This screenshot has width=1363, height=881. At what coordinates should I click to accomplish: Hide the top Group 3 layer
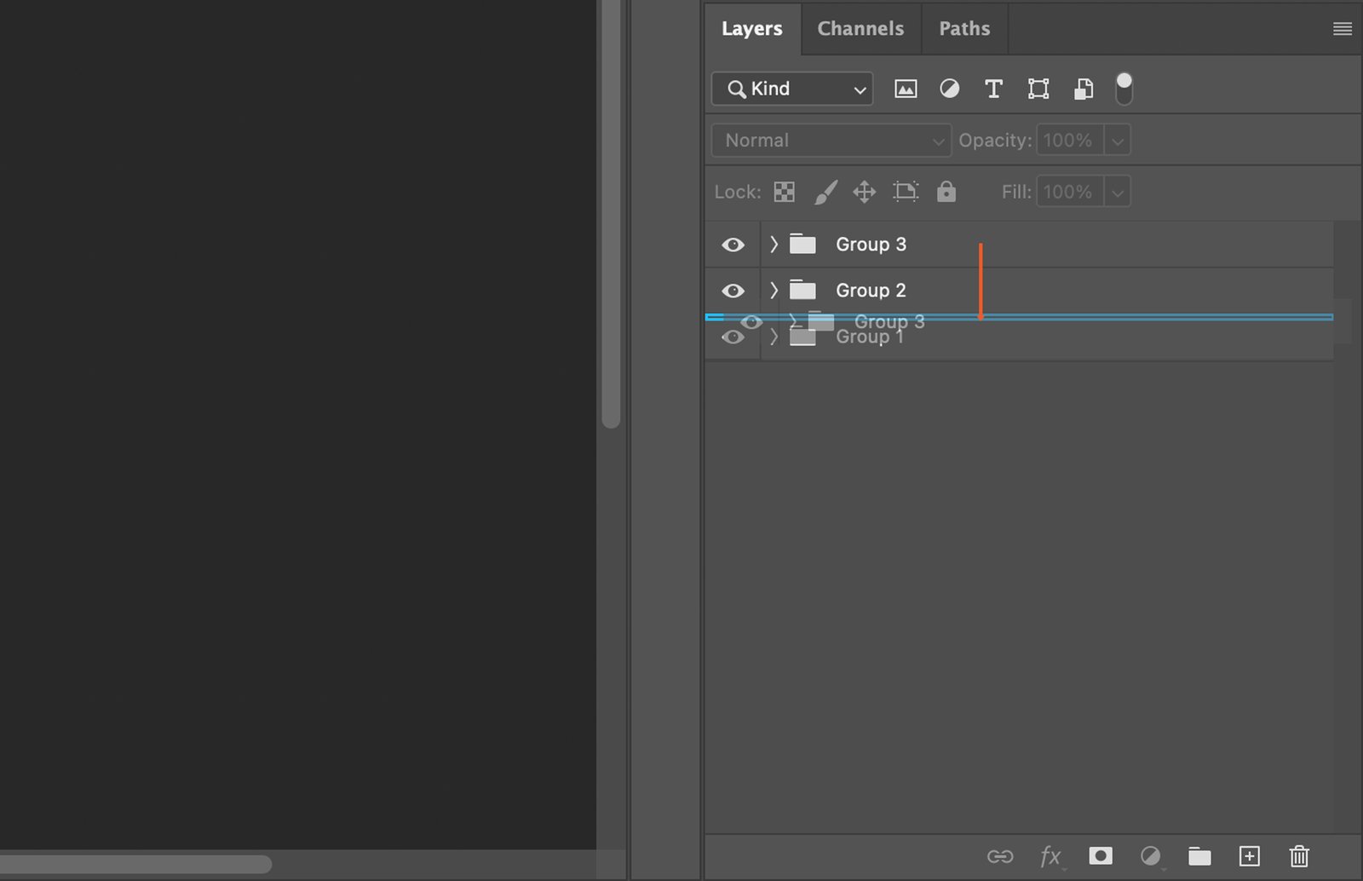(x=733, y=245)
